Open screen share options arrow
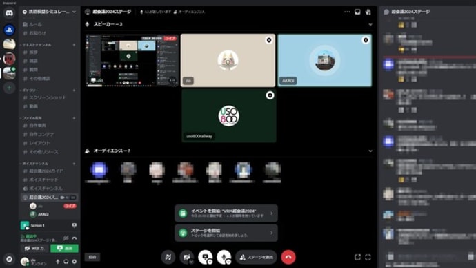Screen dimensions: 476x268 210,262
